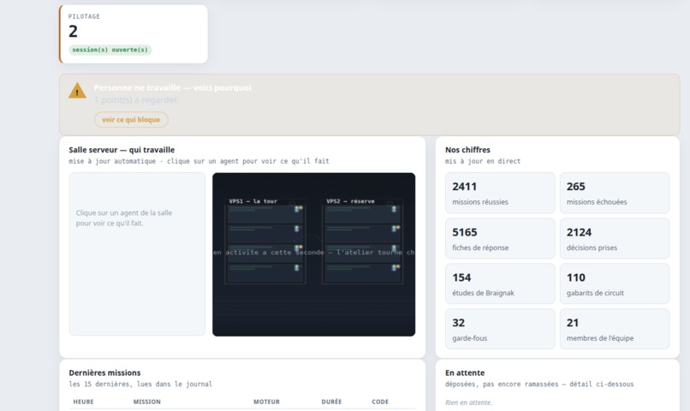
Task: Open the '2411 missions réussies' stat card
Action: [x=500, y=194]
